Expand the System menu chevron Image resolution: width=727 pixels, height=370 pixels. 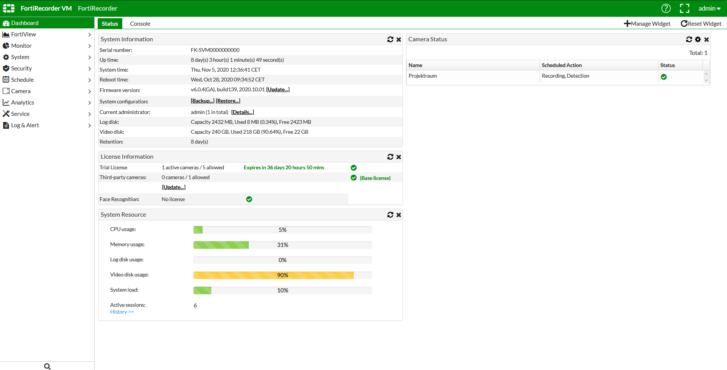pyautogui.click(x=90, y=57)
